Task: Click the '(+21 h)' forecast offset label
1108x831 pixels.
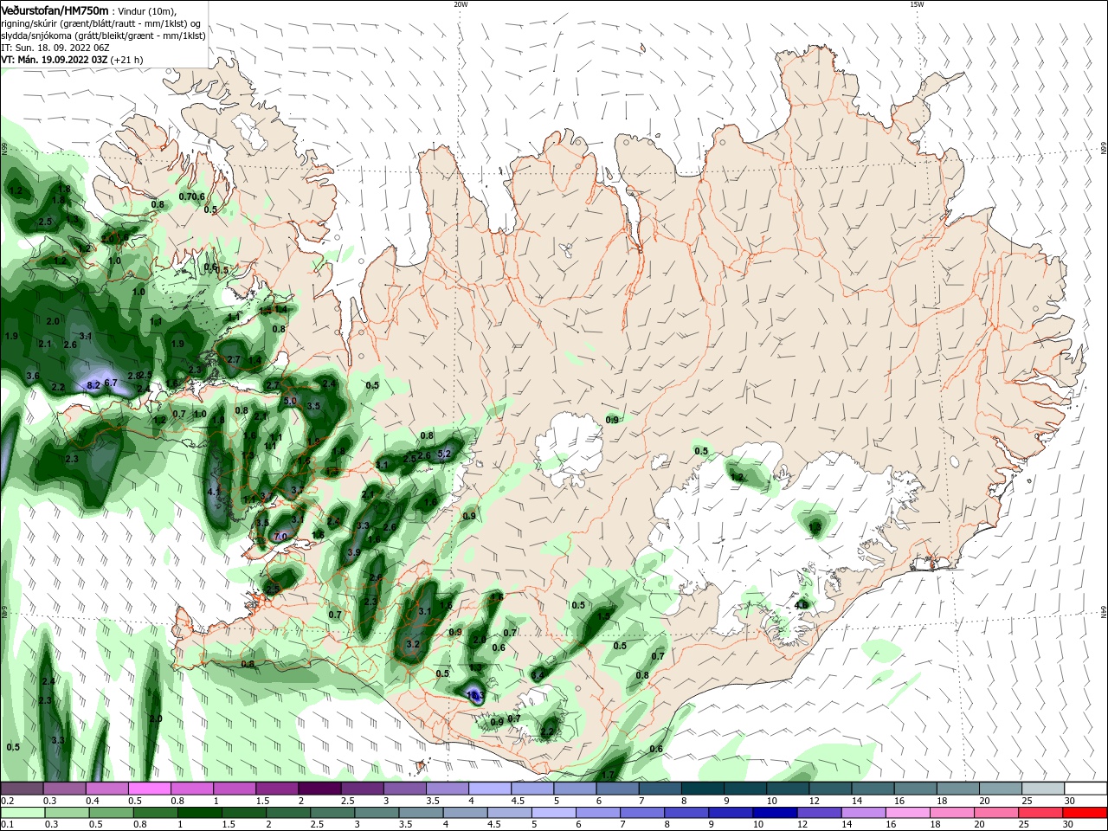Action: [x=126, y=60]
